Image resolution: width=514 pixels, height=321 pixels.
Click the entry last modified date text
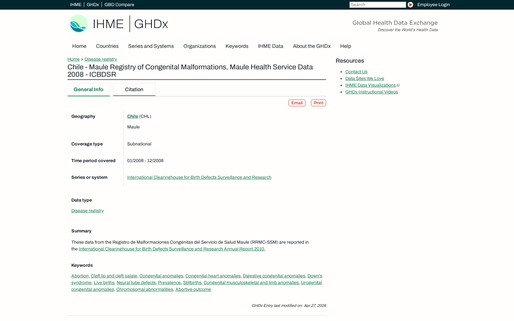coord(289,306)
